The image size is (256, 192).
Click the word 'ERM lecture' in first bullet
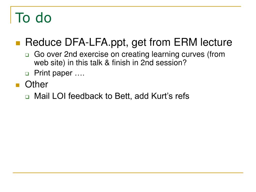click(x=203, y=42)
